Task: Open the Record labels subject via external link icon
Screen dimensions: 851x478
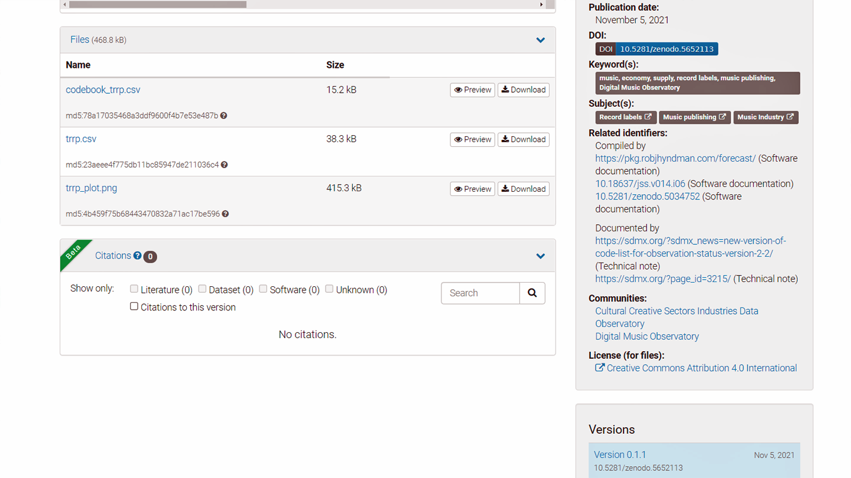Action: point(648,117)
